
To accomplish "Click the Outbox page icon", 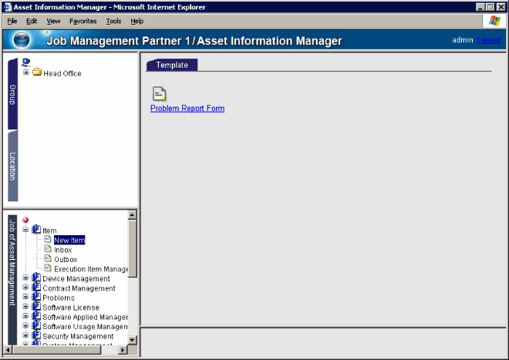I will (48, 258).
